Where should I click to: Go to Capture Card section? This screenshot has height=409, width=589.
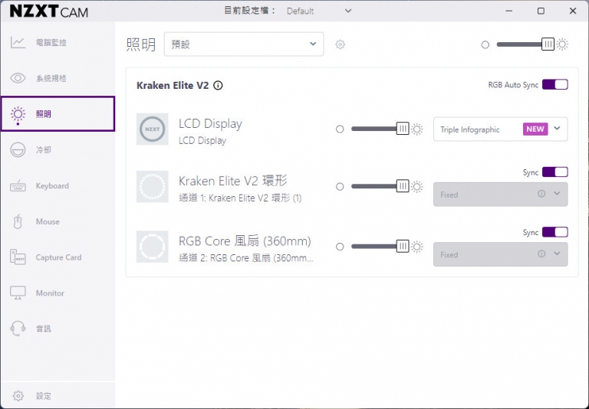58,257
